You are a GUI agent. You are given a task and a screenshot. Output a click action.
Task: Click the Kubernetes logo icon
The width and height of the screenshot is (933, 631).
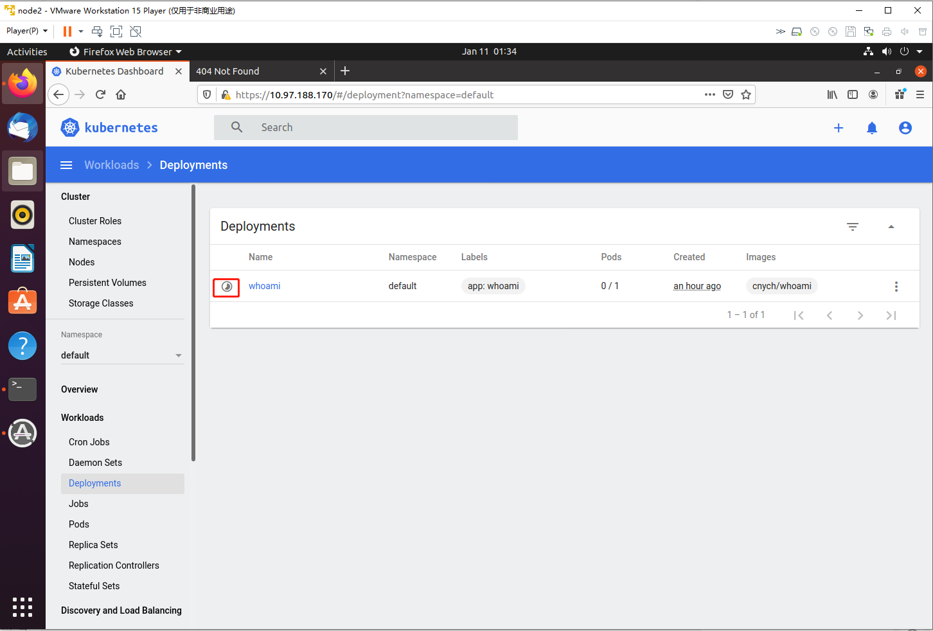(69, 127)
